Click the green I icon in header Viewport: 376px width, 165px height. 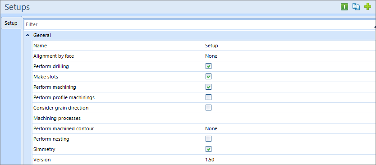pyautogui.click(x=344, y=7)
